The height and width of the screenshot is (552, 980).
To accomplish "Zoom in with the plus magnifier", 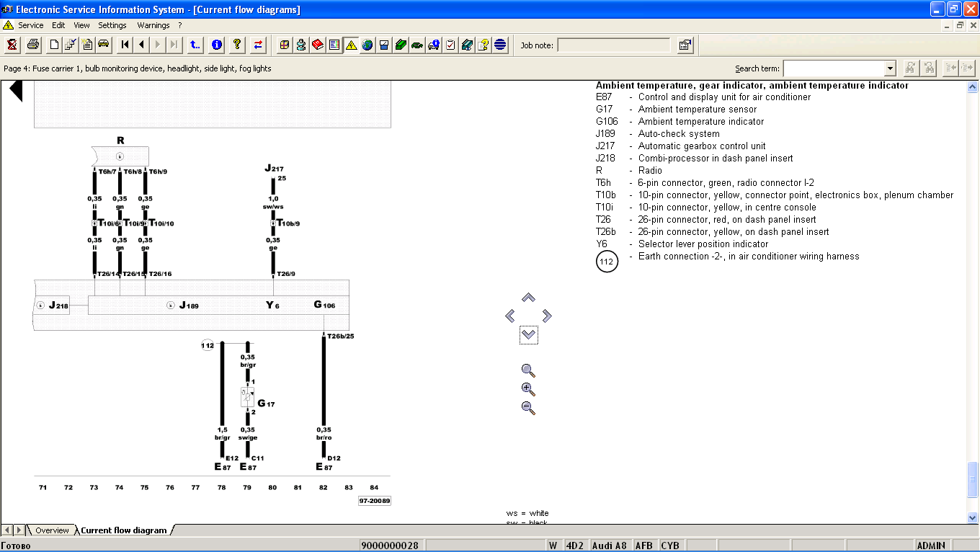I will coord(528,389).
